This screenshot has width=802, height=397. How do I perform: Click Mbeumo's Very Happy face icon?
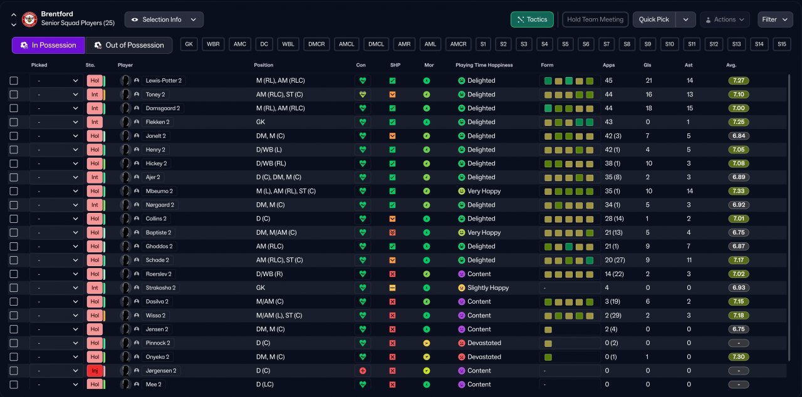462,191
